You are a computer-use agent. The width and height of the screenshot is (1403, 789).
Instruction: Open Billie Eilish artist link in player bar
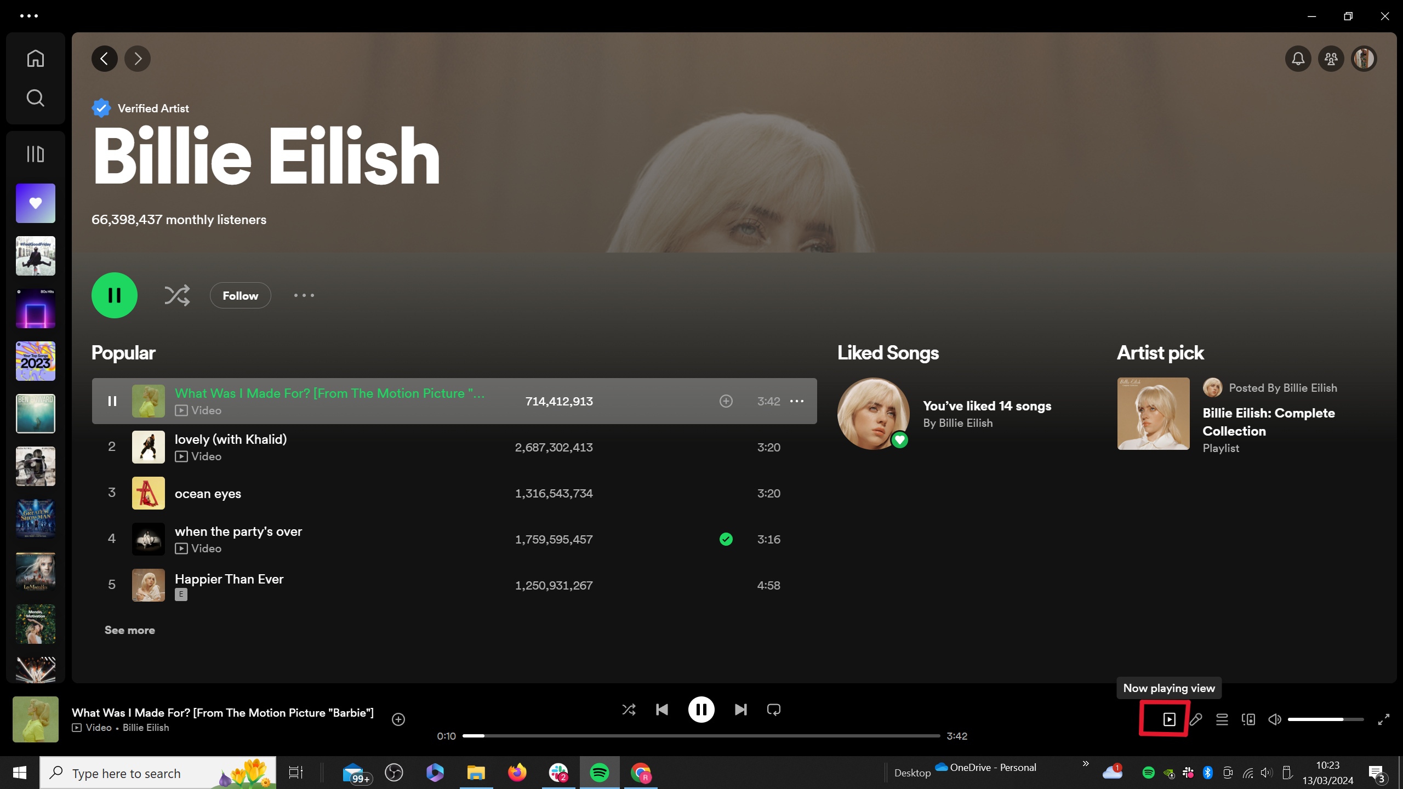146,728
